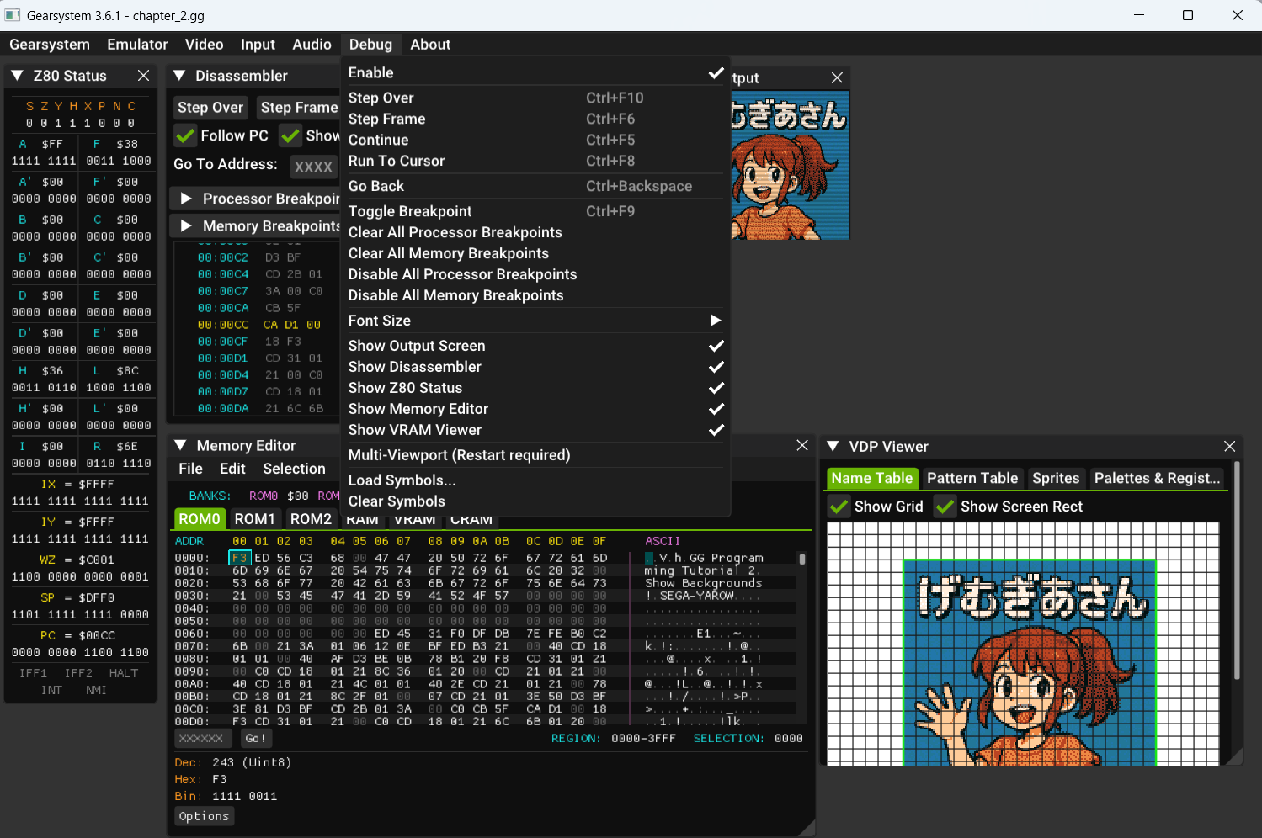Click Step Frame button in Disassembler
Viewport: 1262px width, 838px height.
[298, 108]
